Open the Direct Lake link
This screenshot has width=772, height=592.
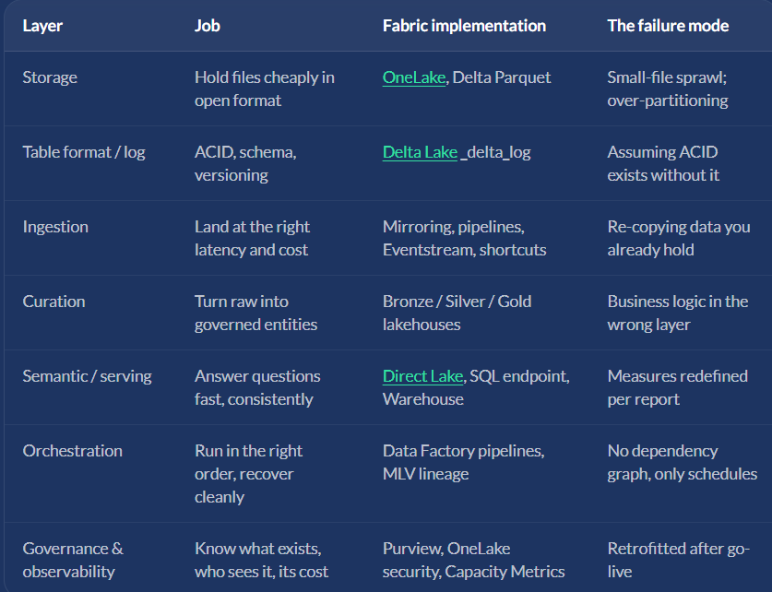[422, 376]
